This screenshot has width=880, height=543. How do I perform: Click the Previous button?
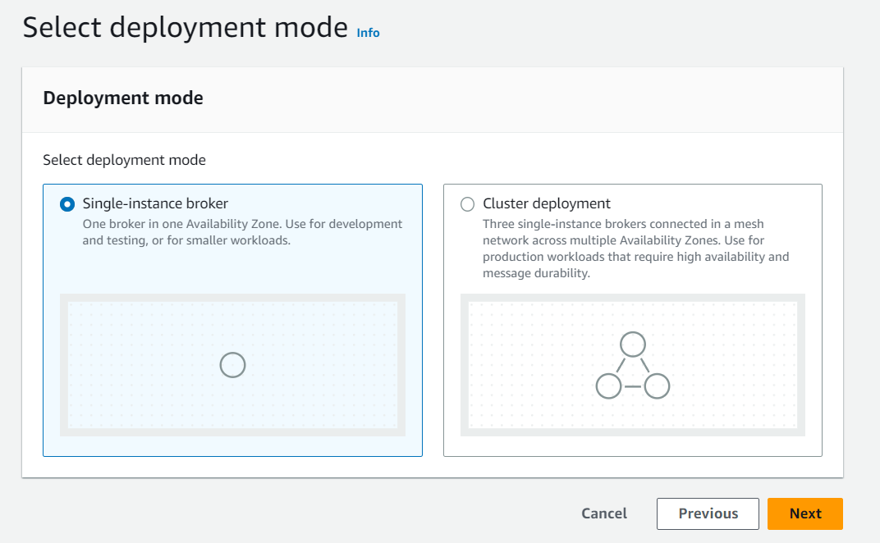coord(708,513)
